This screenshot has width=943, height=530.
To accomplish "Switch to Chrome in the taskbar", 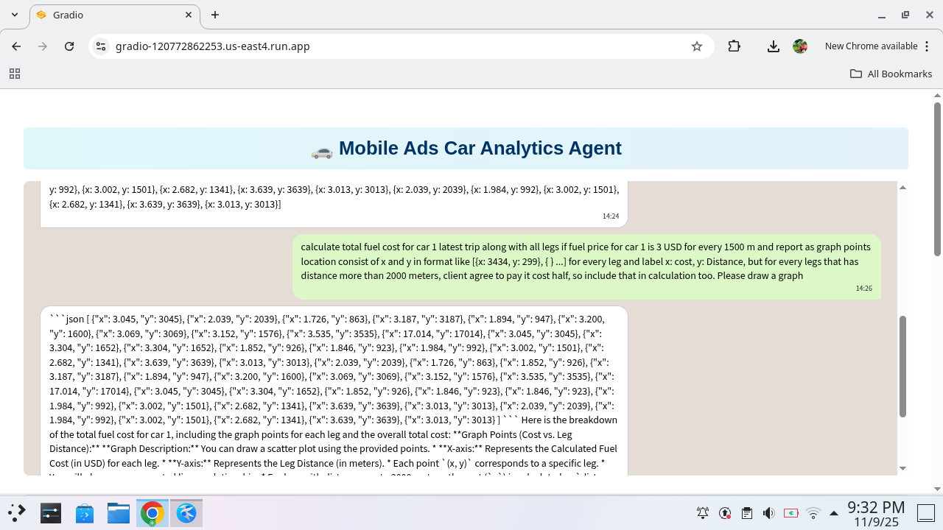I will [x=153, y=513].
